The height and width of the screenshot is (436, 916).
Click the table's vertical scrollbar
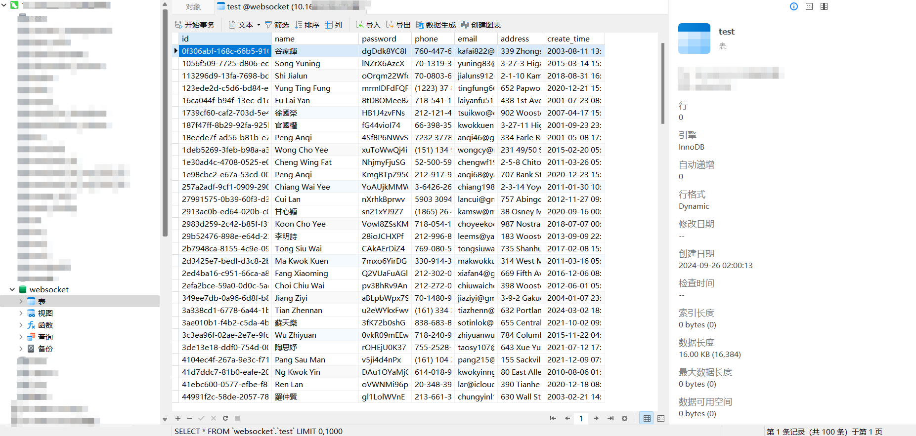663,83
